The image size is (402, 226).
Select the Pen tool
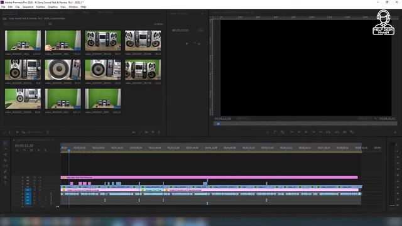tap(6, 171)
